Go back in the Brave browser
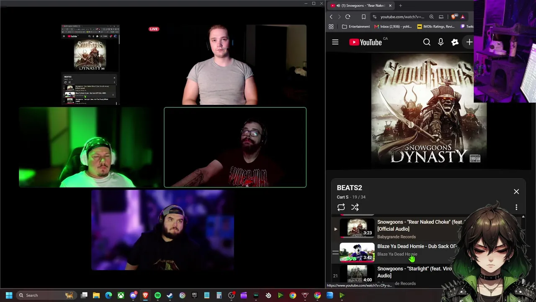 (x=331, y=17)
